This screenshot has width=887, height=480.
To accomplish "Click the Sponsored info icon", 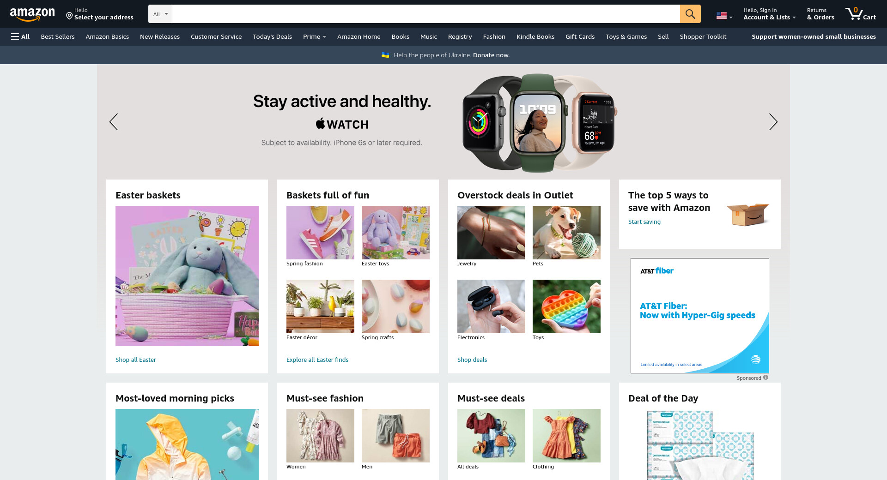I will coord(765,378).
